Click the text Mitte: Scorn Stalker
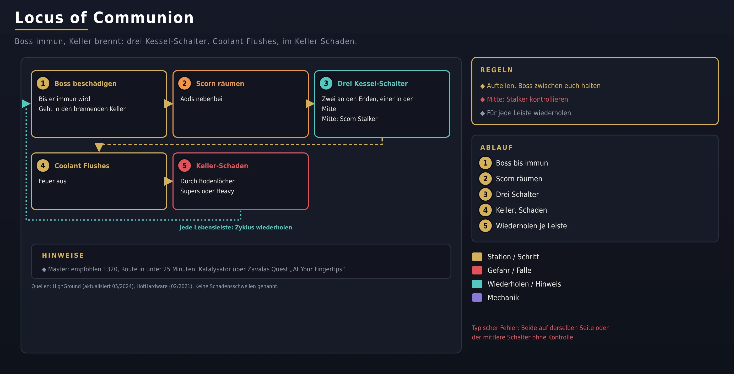Screen dimensions: 734x374 (x=350, y=119)
